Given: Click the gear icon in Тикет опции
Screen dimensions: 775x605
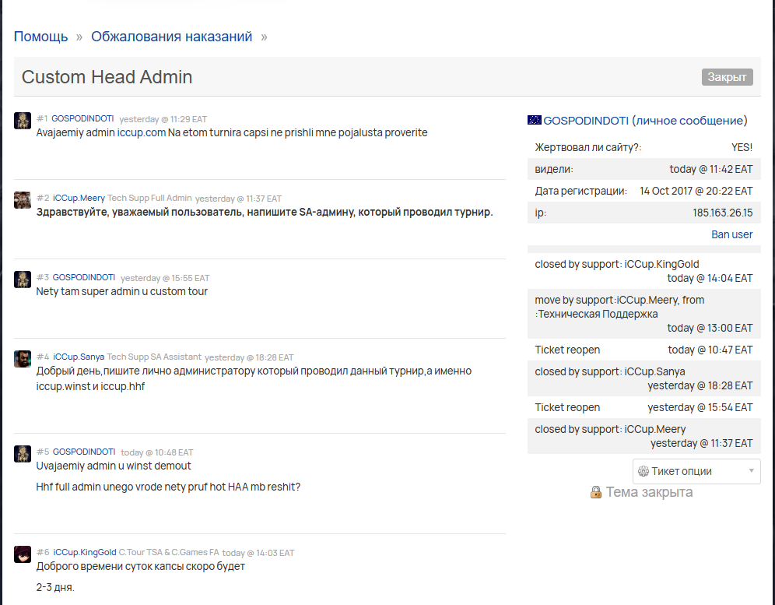Looking at the screenshot, I should (643, 471).
